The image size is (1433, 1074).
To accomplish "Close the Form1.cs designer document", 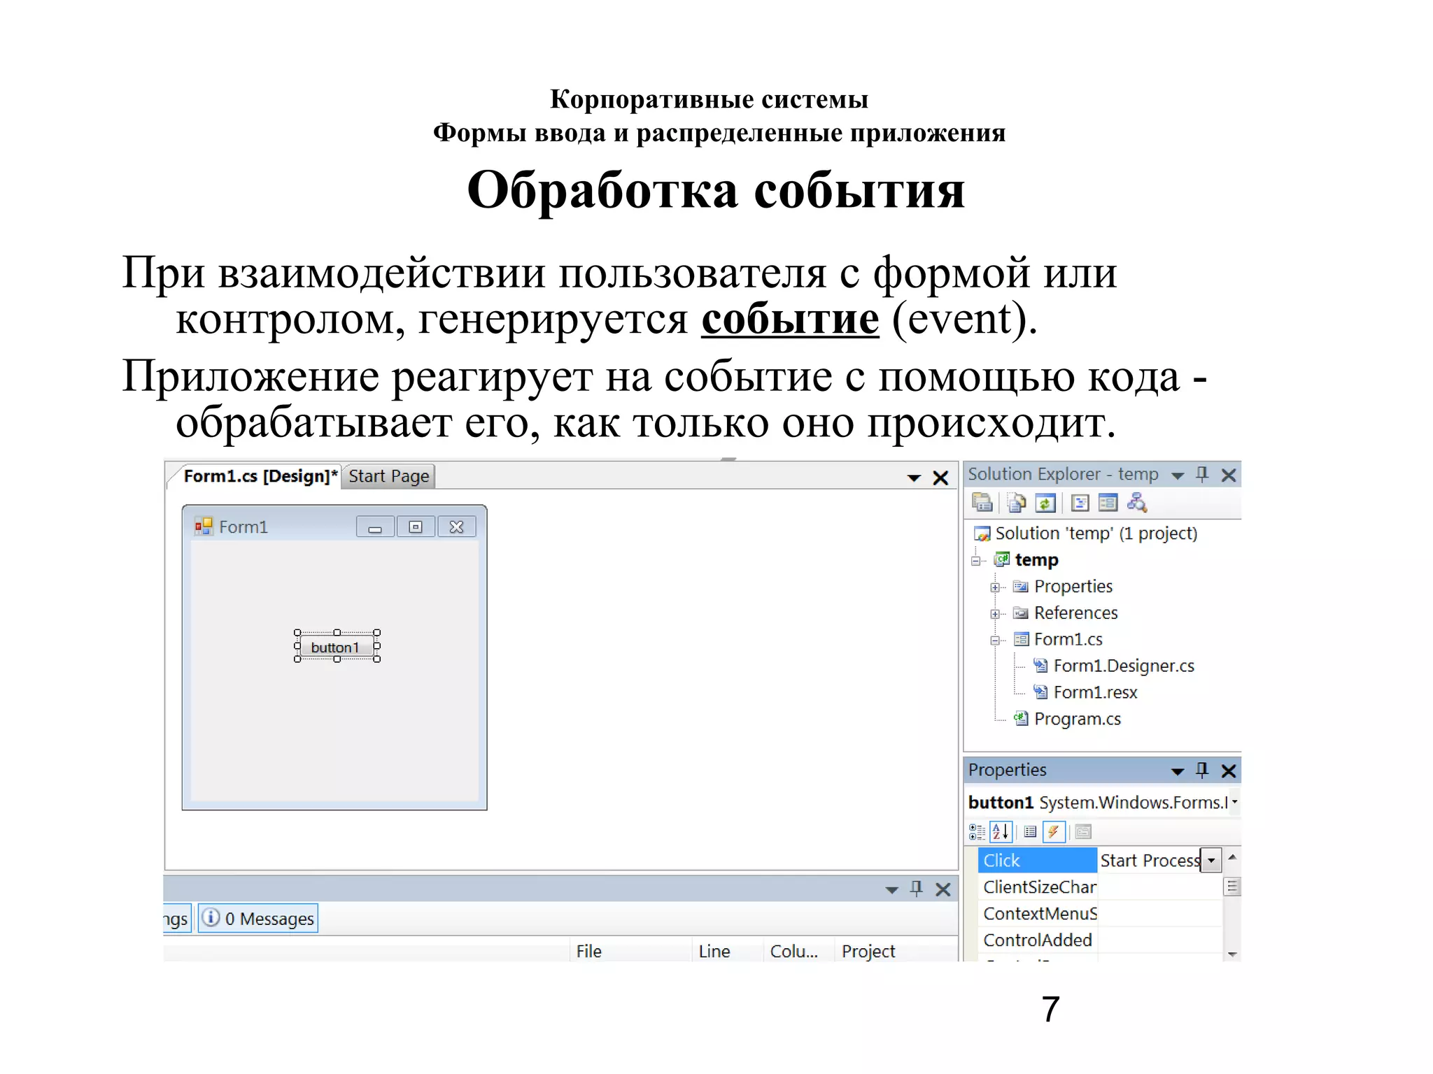I will [940, 478].
